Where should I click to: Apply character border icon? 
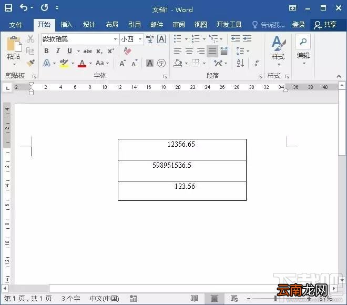[x=161, y=39]
